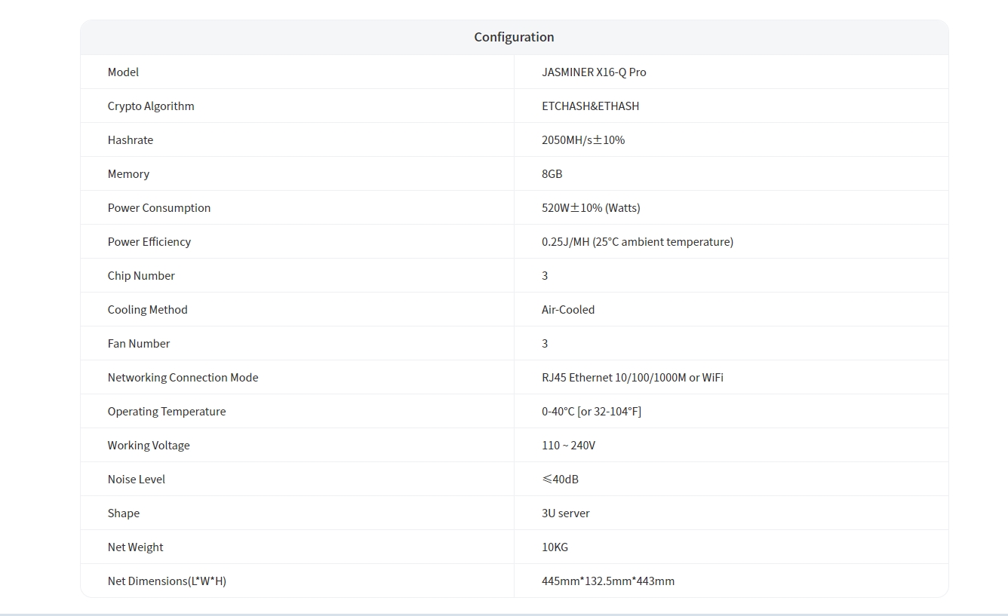Click the 0-40°C operating temperature value
Screen dimensions: 1008x616
coord(592,412)
